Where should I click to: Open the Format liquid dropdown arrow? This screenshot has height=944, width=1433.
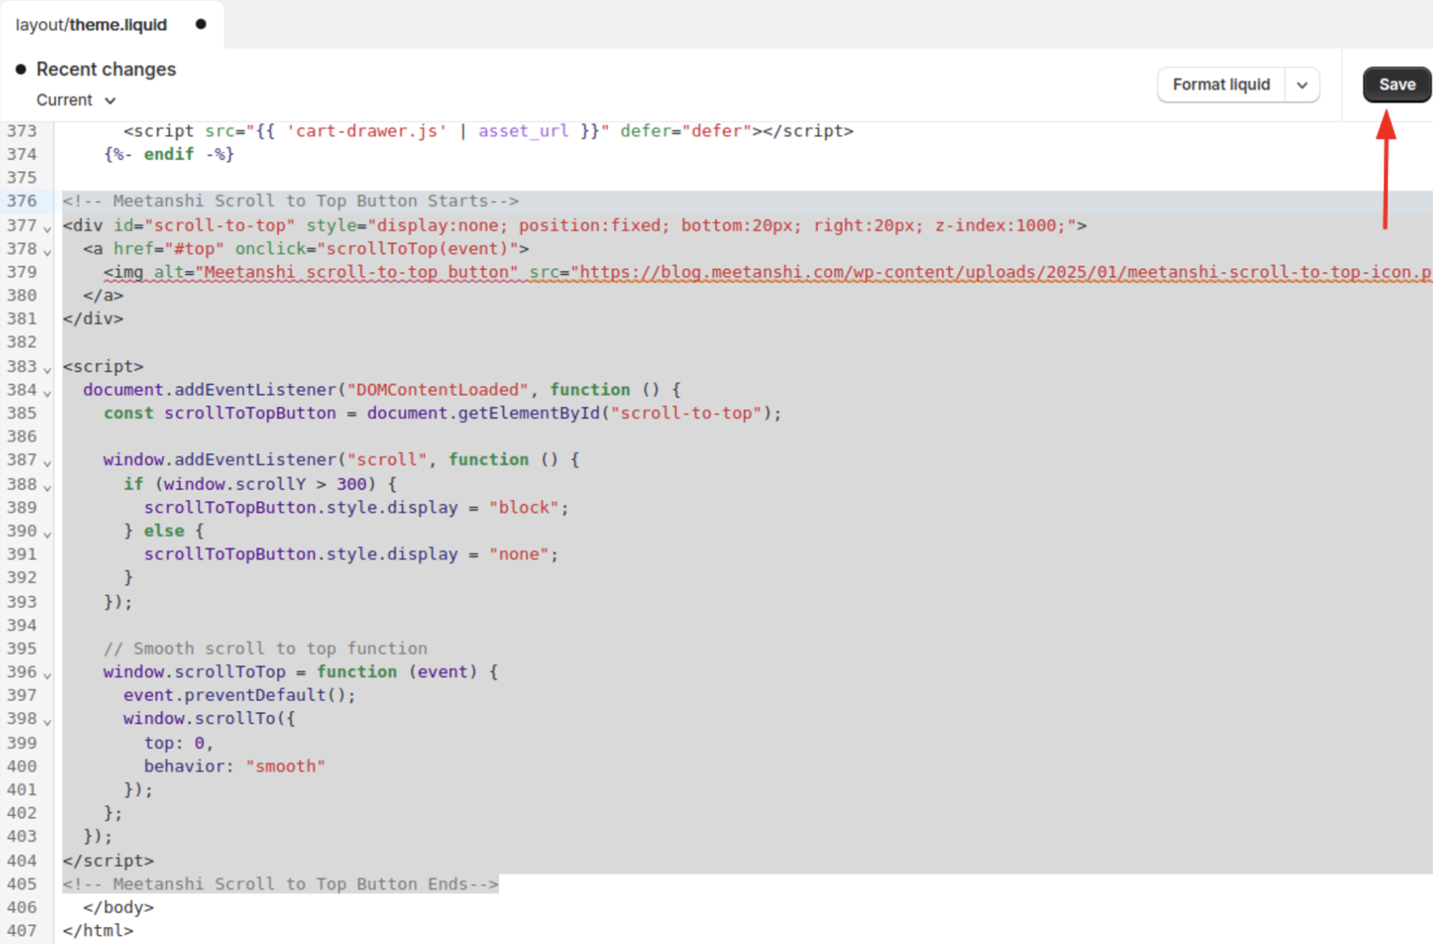(1302, 84)
